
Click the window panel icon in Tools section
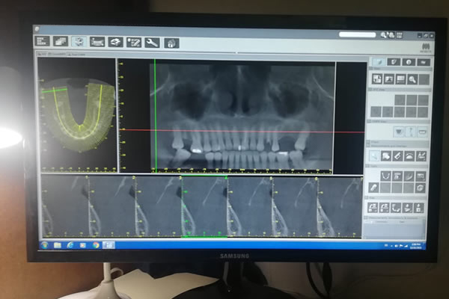pyautogui.click(x=421, y=176)
